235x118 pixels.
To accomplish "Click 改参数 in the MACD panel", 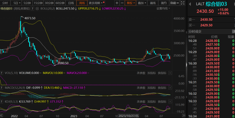I will [x=141, y=87].
